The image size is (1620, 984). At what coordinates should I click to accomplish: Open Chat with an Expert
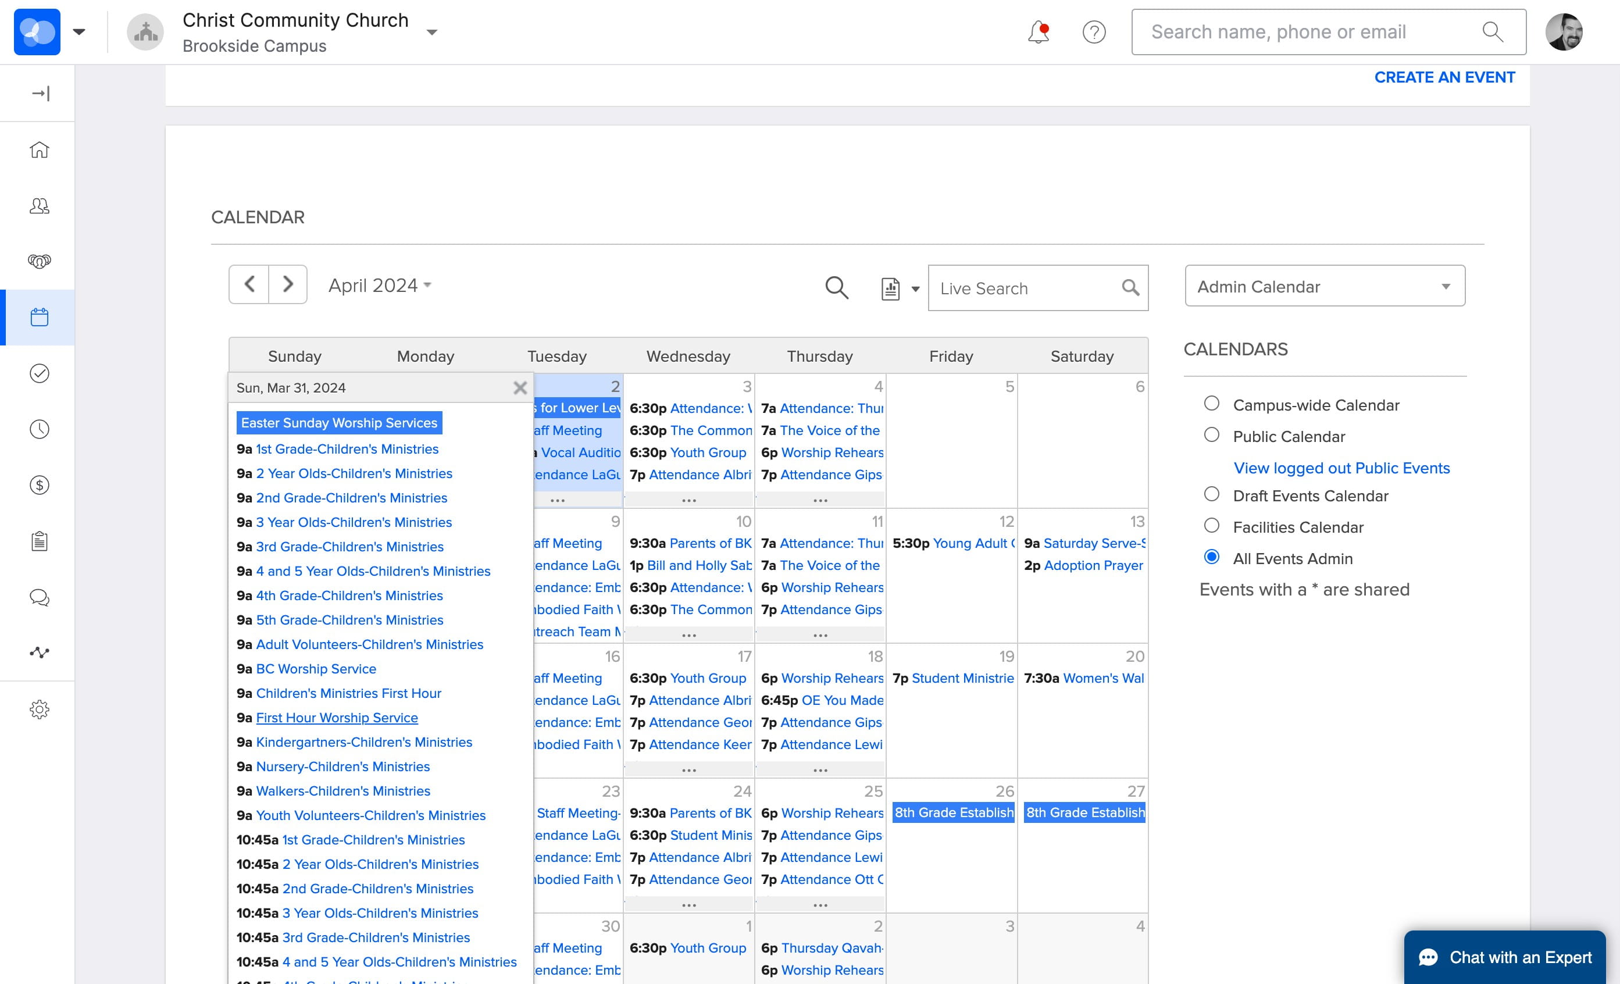1505,958
